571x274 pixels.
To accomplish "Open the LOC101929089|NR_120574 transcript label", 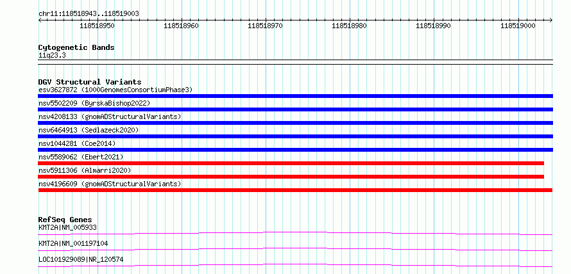I will [81, 259].
